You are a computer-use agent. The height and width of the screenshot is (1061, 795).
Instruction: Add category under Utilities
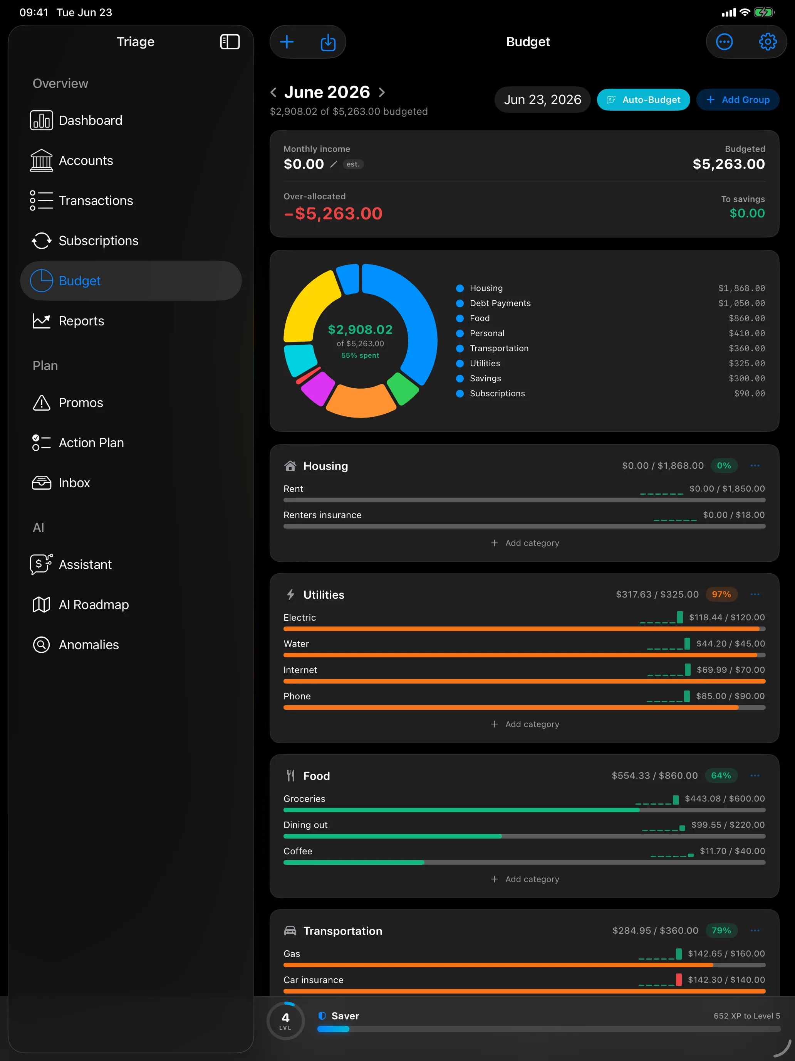[525, 724]
